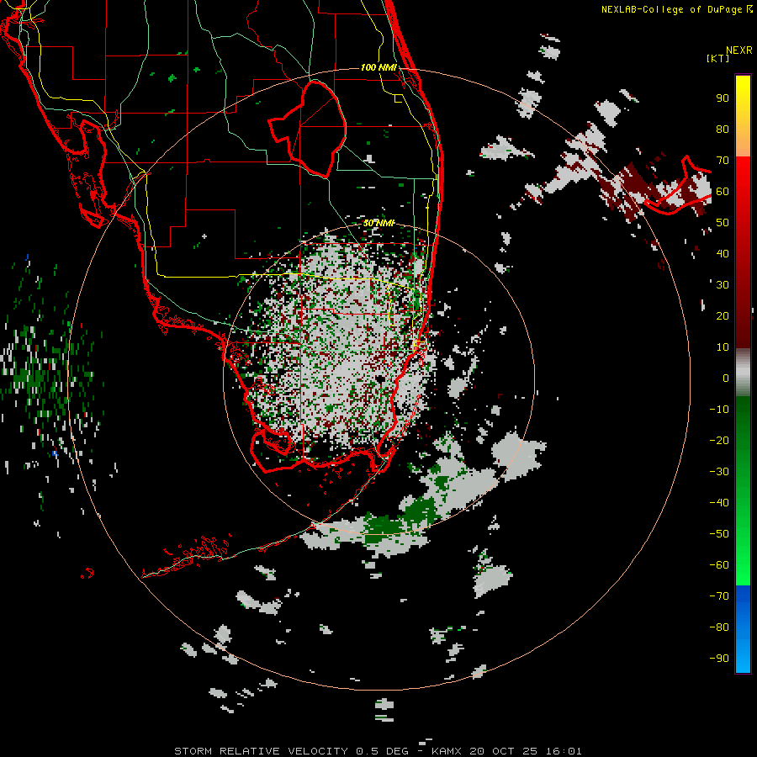Screen dimensions: 757x757
Task: Click the -80 value on the velocity scale
Action: [719, 627]
